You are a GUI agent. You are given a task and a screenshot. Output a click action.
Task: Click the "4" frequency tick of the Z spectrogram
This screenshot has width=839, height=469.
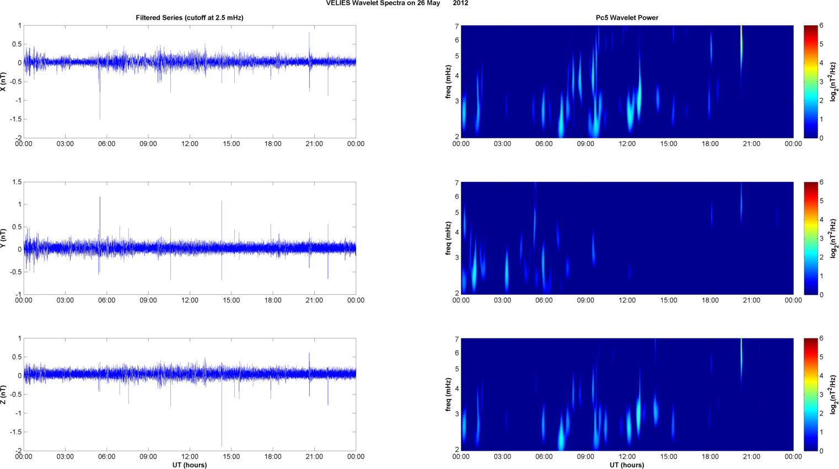(x=457, y=389)
